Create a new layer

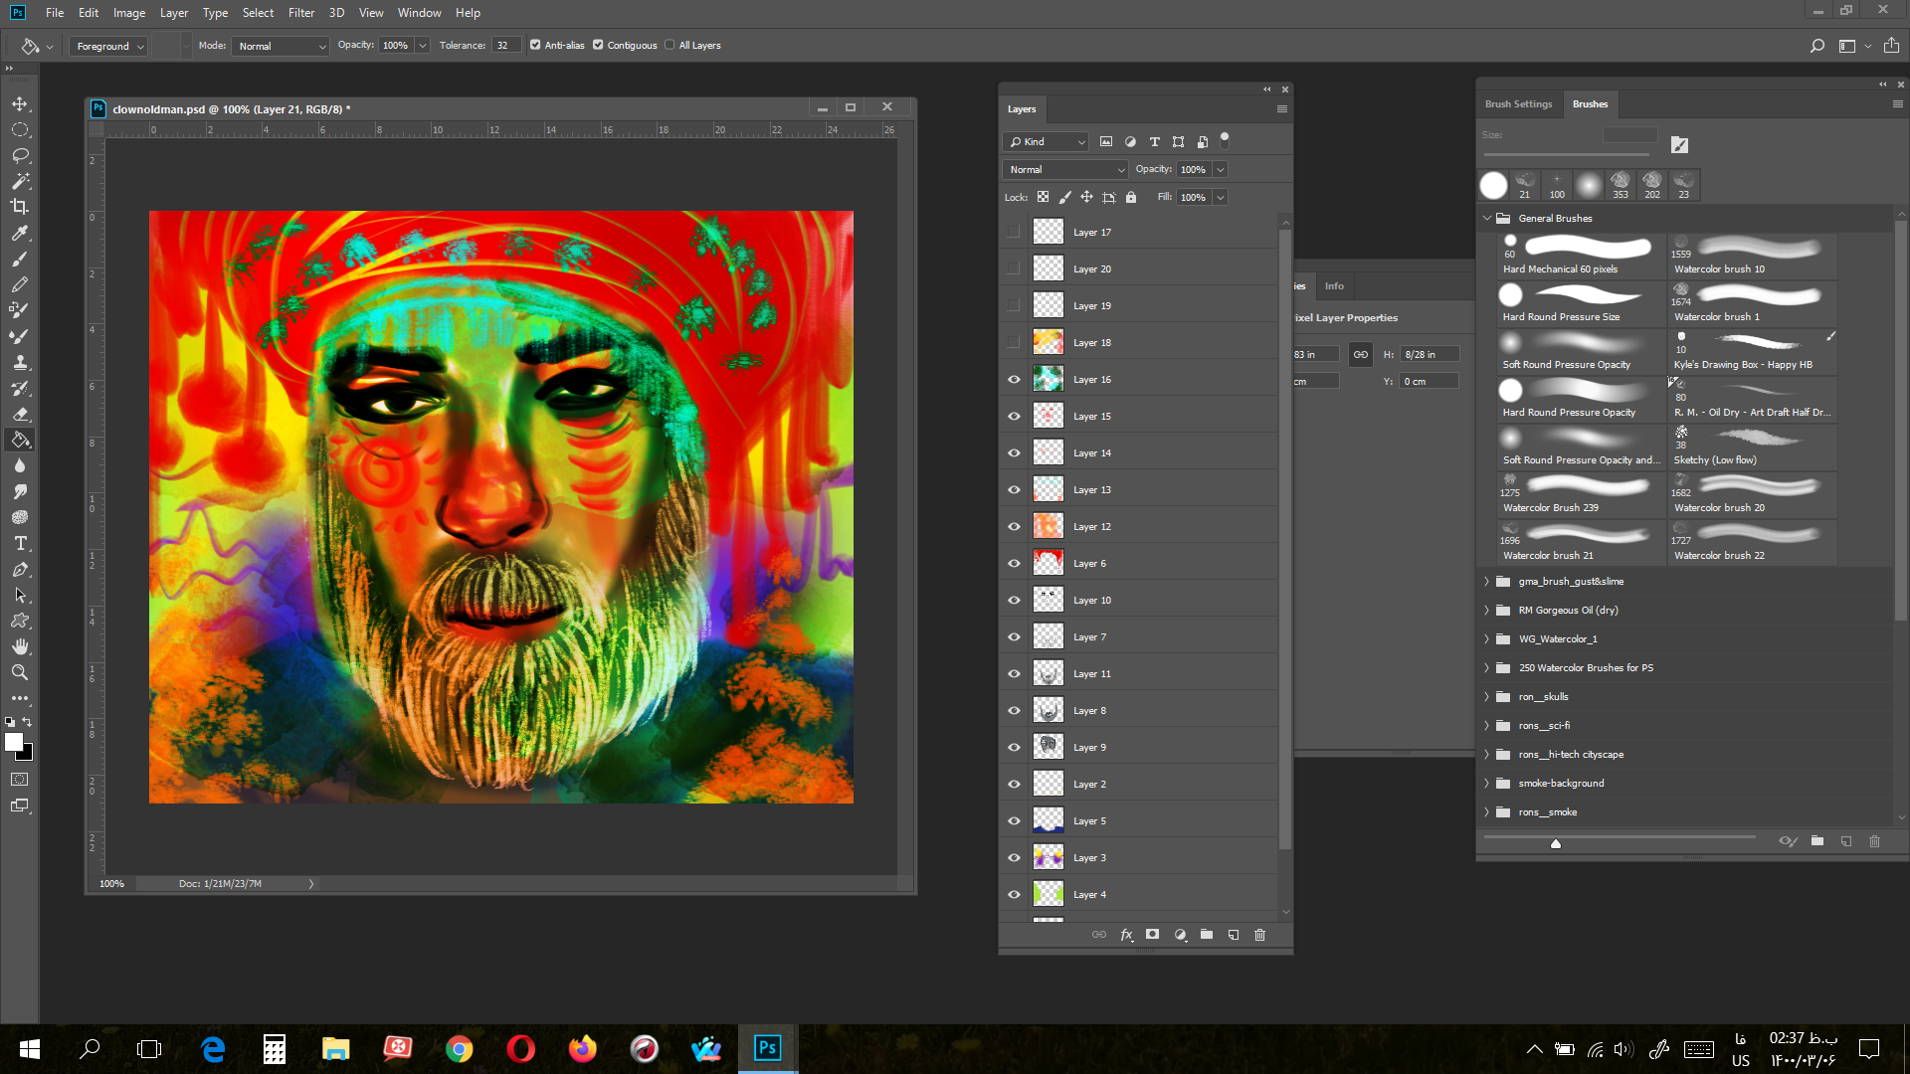pyautogui.click(x=1234, y=935)
